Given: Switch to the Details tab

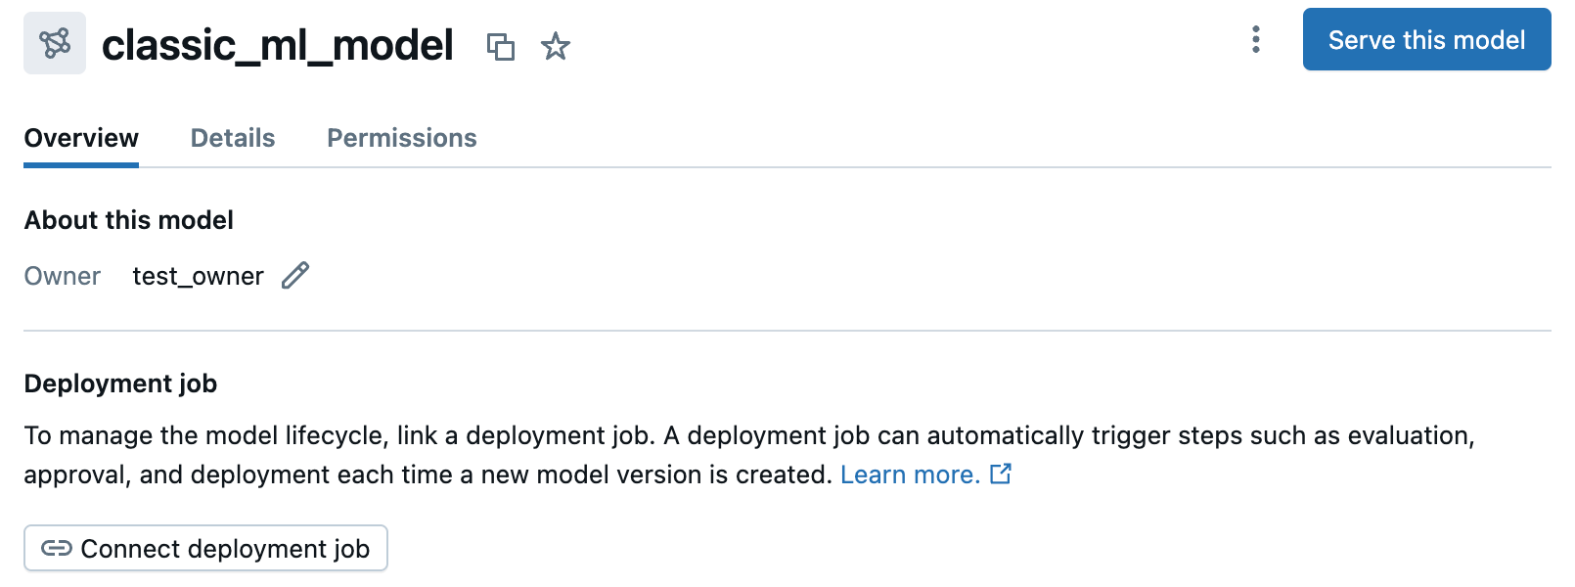Looking at the screenshot, I should [x=233, y=138].
